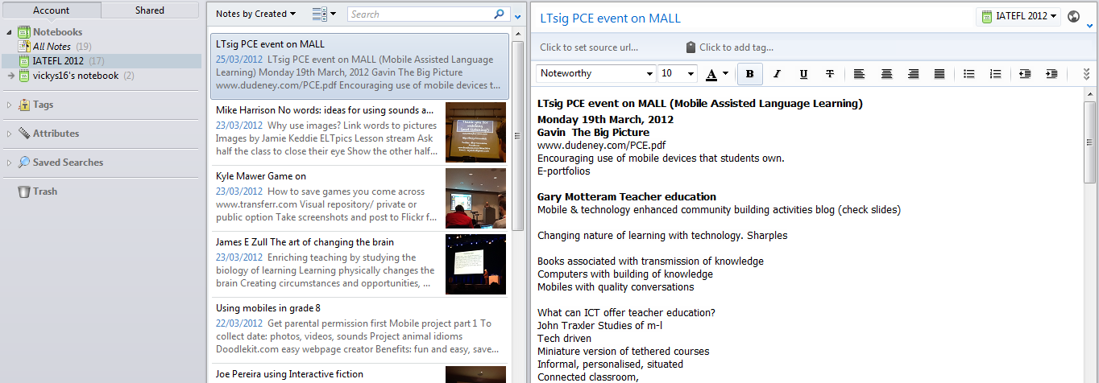Open the Using mobiles in grade 8 note
1099x383 pixels.
tap(359, 330)
